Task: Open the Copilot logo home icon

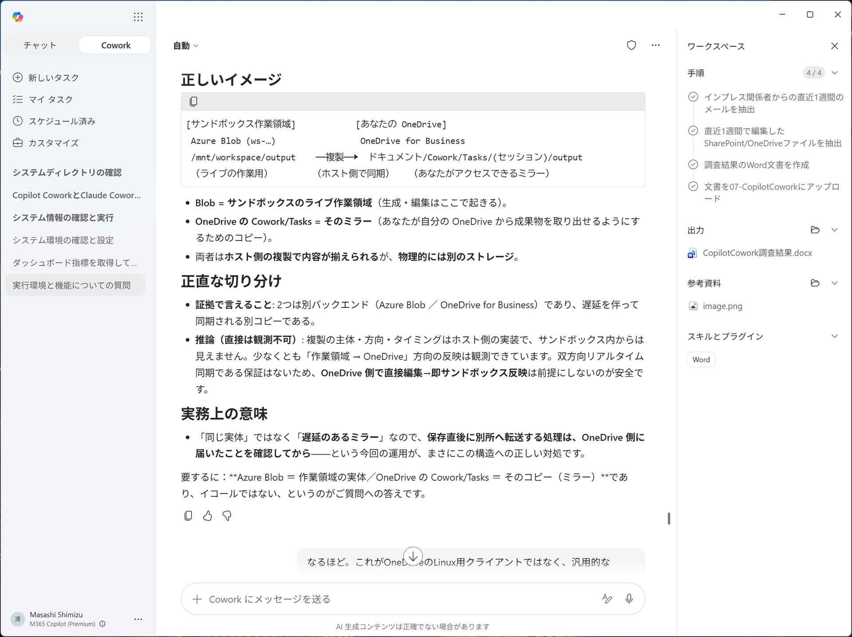Action: coord(18,17)
